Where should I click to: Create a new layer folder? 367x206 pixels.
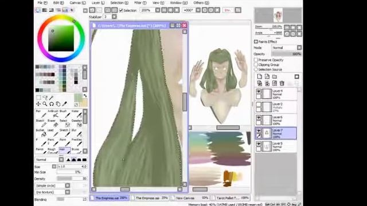(275, 77)
